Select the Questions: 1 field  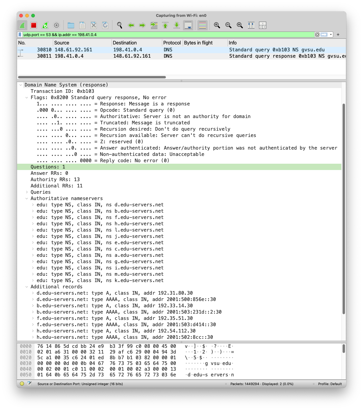pyautogui.click(x=179, y=167)
